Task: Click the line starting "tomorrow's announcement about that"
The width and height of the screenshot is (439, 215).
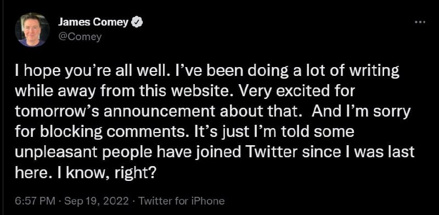Action: (212, 112)
